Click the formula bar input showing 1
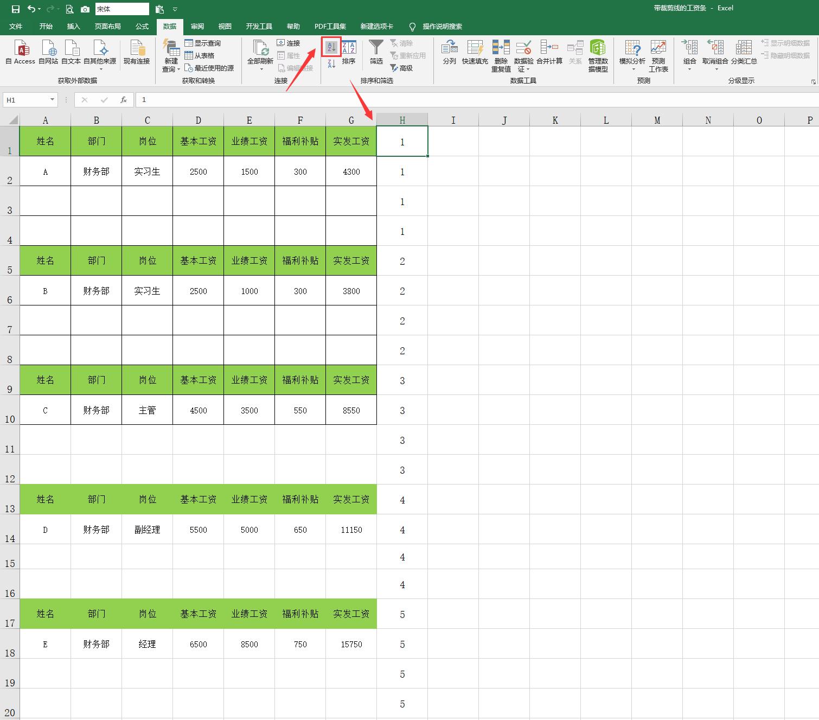Image resolution: width=819 pixels, height=720 pixels. point(477,100)
